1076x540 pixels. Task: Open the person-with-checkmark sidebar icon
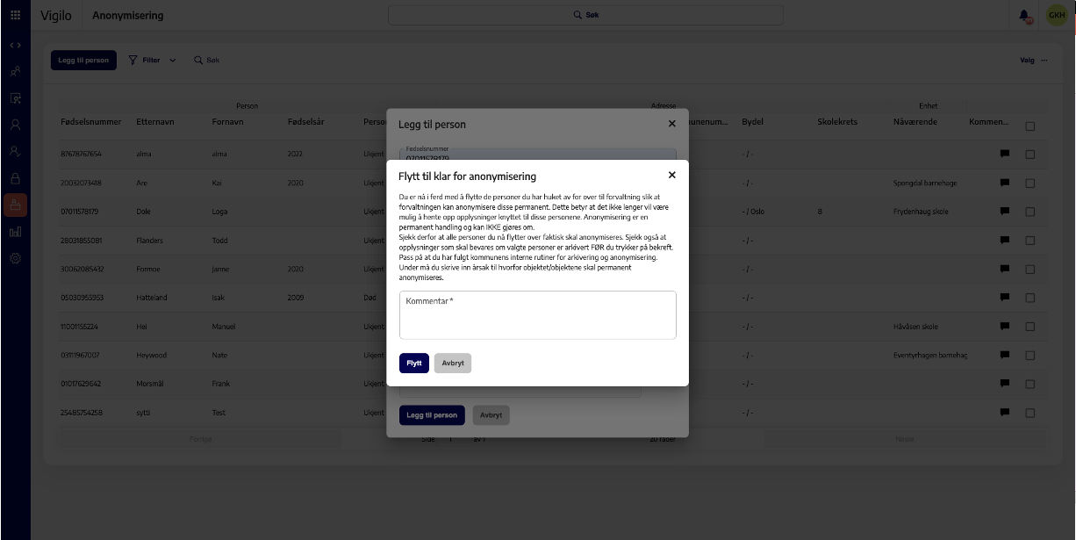pos(16,151)
